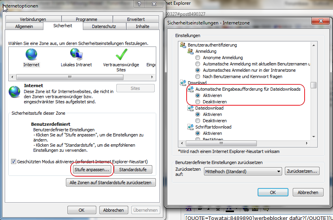
Task: Click the Benutzerauthentifizierung category icon
Action: 183,45
